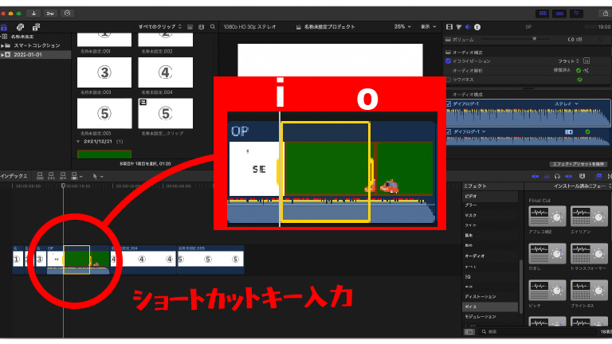Enable the ラウドネス checkbox
This screenshot has height=344, width=612.
tap(448, 80)
